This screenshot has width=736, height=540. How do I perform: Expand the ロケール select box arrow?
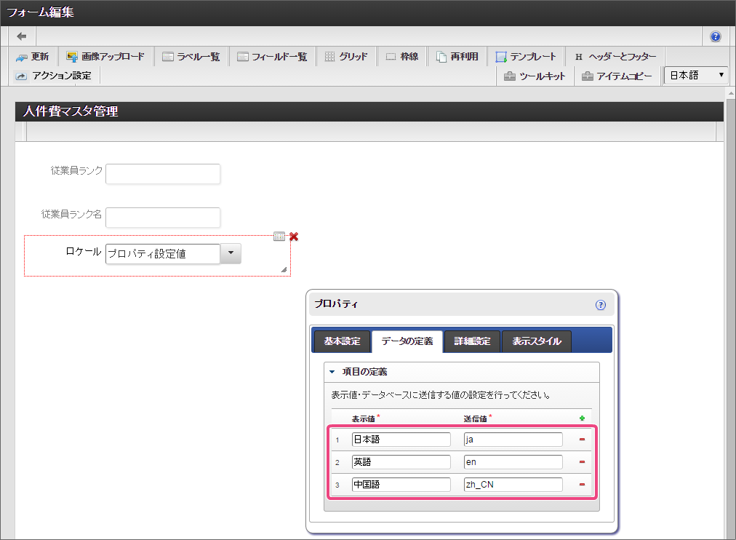pos(230,253)
